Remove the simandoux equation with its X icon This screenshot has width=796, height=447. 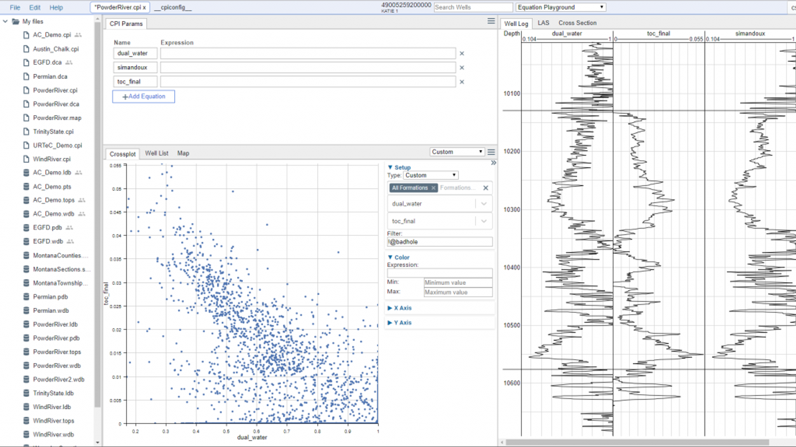click(462, 68)
